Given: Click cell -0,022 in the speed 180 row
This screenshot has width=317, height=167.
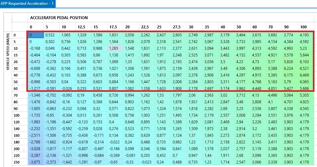Looking at the screenshot, I should (x=115, y=142).
